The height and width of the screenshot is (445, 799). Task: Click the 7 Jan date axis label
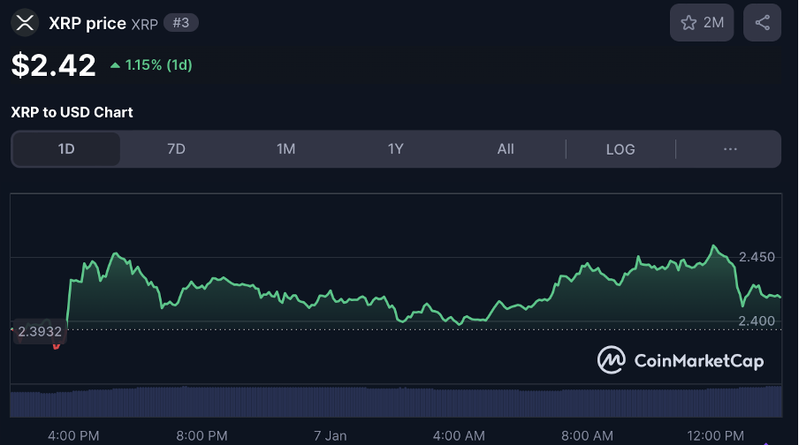click(x=331, y=436)
